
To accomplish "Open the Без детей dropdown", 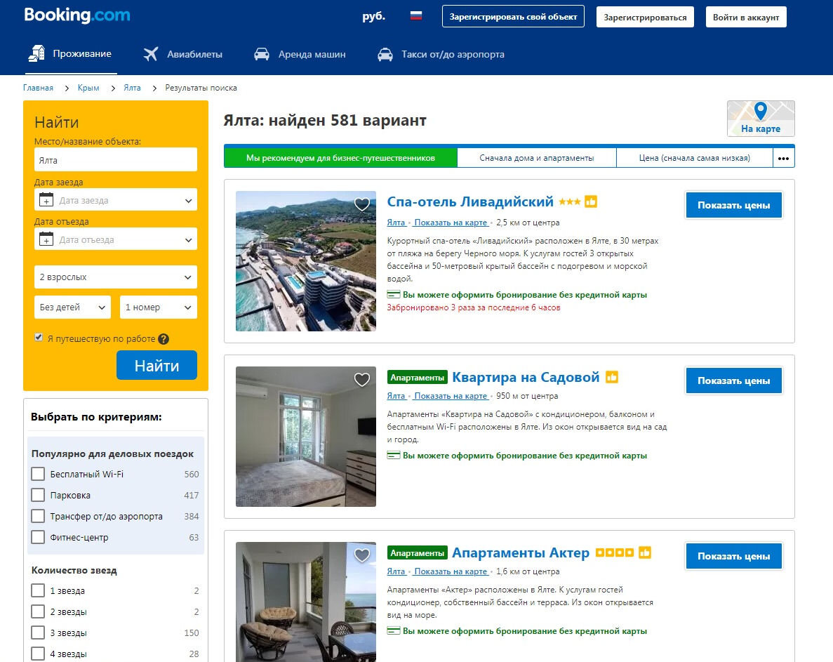I will point(73,307).
